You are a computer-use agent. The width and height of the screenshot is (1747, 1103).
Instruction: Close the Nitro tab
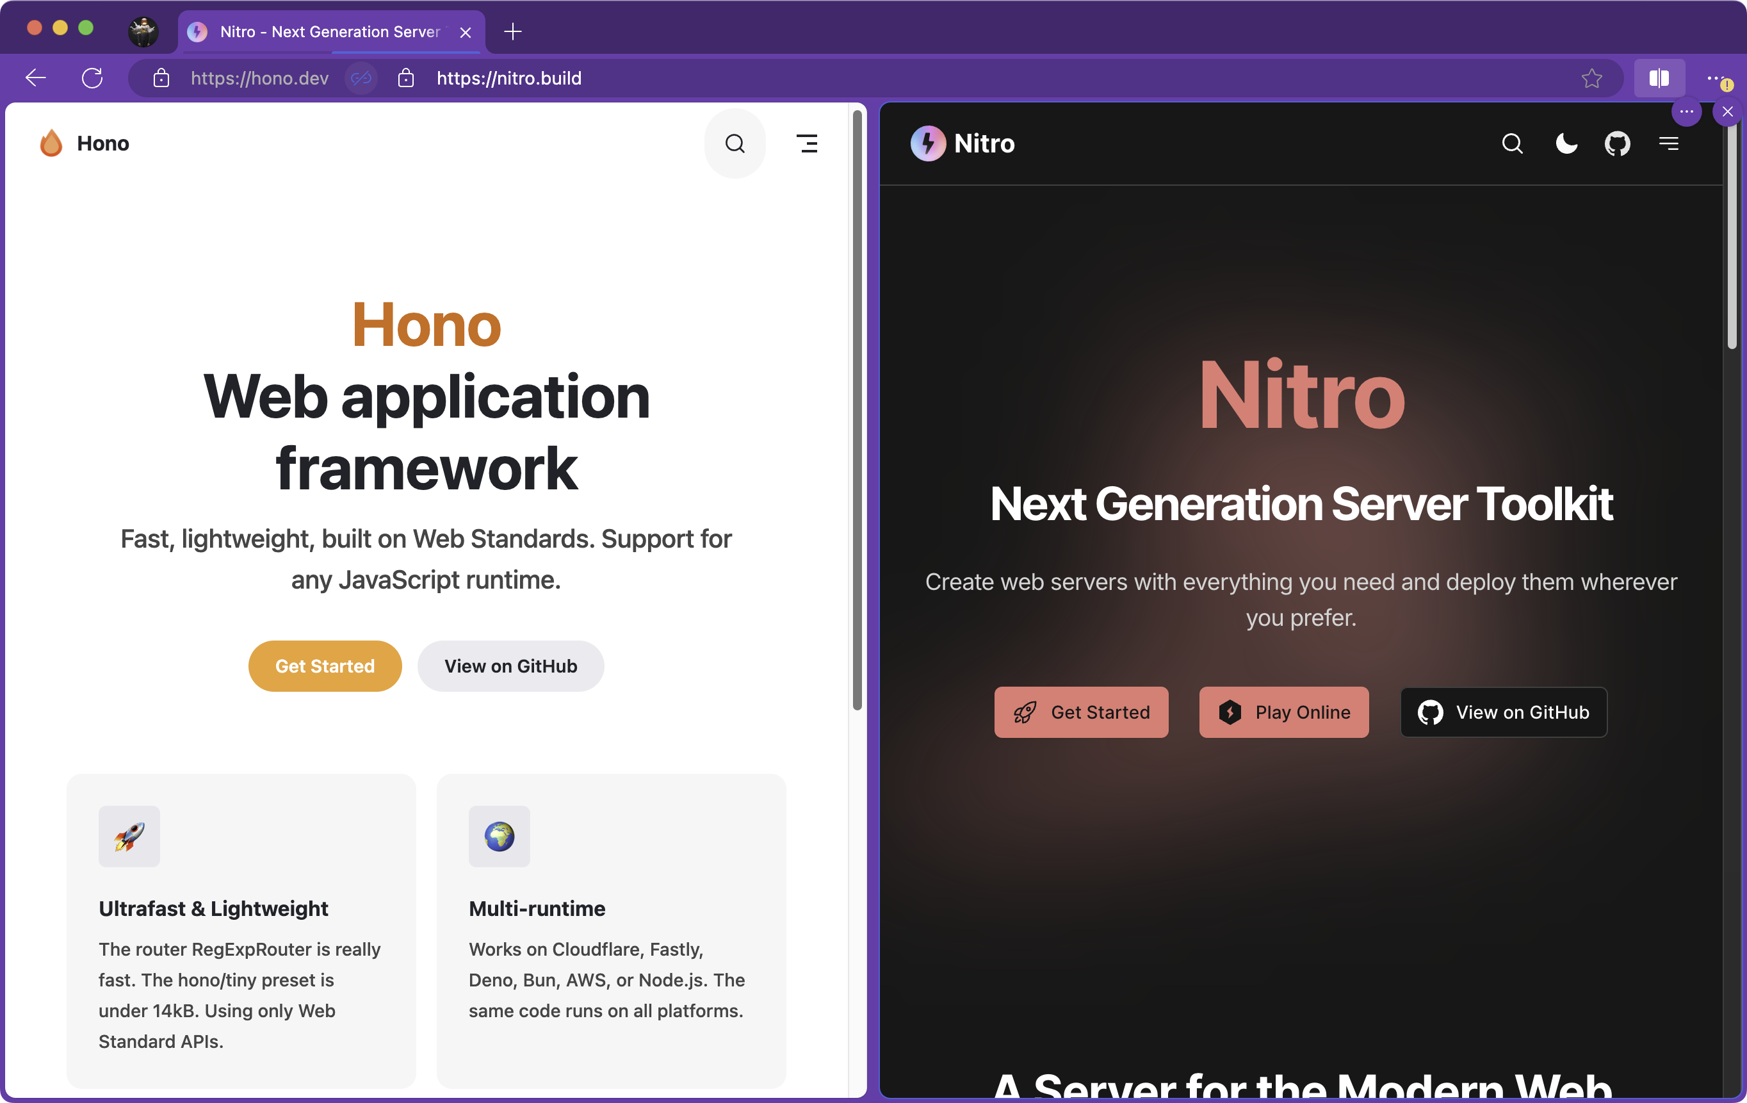466,32
